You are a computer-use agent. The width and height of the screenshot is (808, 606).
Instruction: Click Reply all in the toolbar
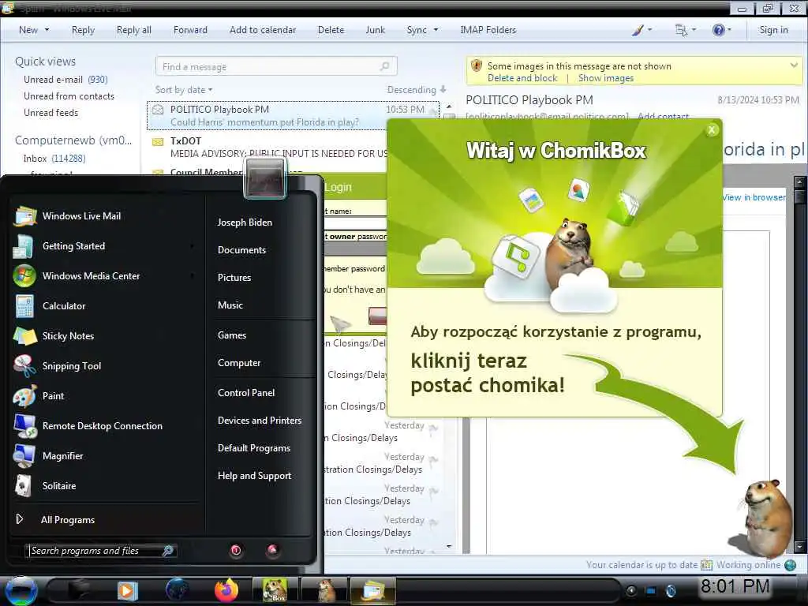pyautogui.click(x=134, y=30)
